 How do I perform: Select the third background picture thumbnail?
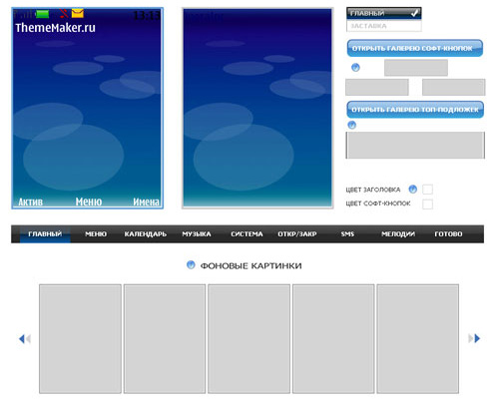[249, 339]
